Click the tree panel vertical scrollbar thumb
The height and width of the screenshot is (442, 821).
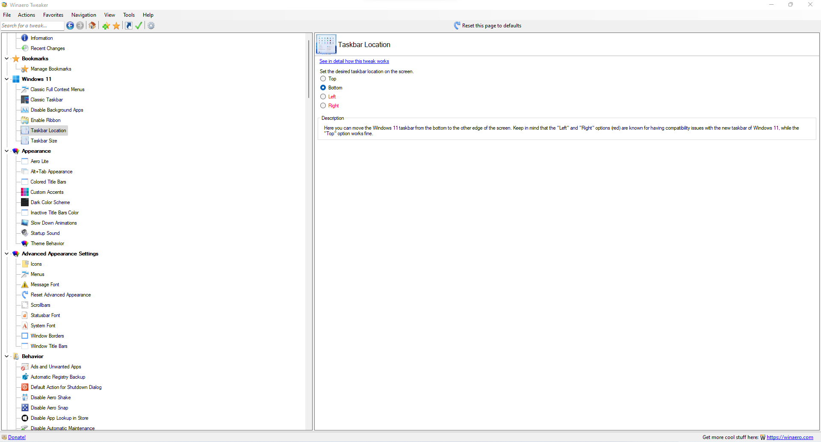pyautogui.click(x=309, y=68)
